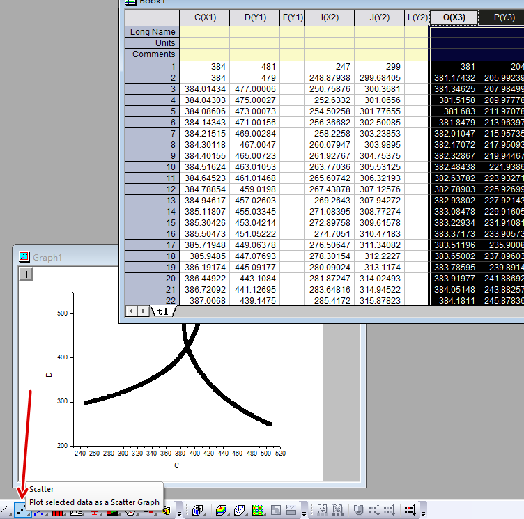Click the Book1 workbook title icon

pyautogui.click(x=130, y=2)
